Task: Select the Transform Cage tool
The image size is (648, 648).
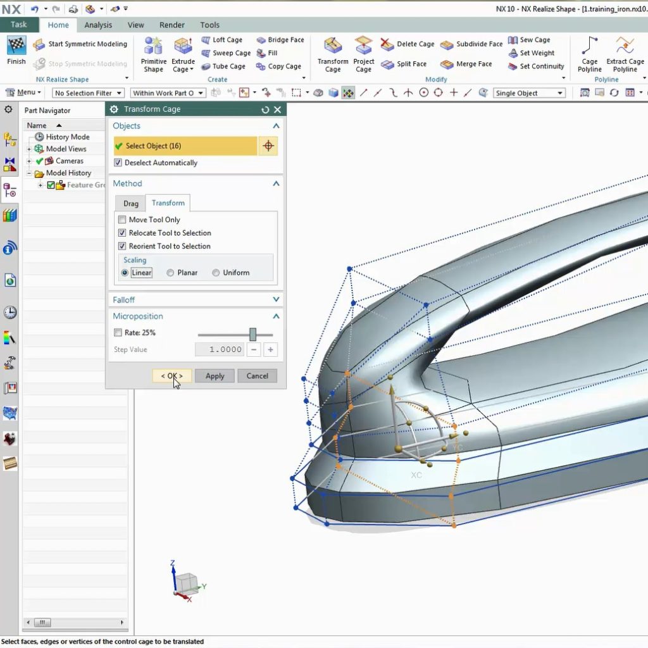Action: 333,54
